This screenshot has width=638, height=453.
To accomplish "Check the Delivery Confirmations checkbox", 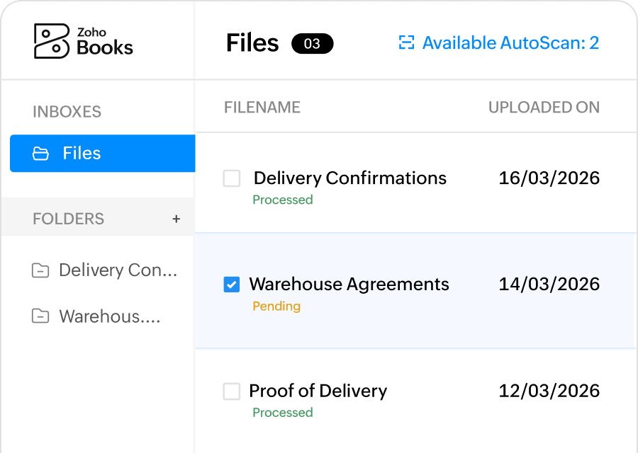I will pyautogui.click(x=232, y=178).
